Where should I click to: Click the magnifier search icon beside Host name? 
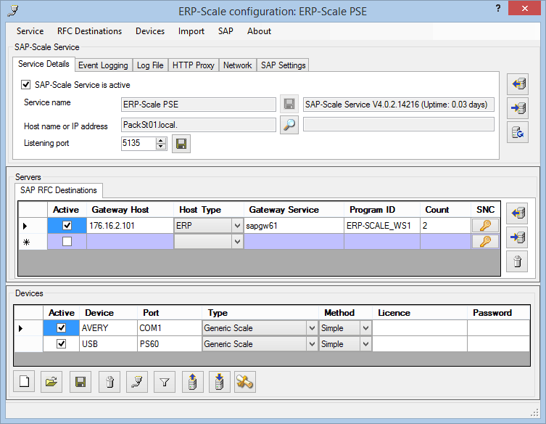(x=289, y=124)
